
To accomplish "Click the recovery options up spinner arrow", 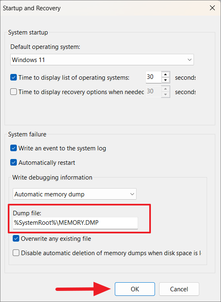I will click(x=166, y=89).
